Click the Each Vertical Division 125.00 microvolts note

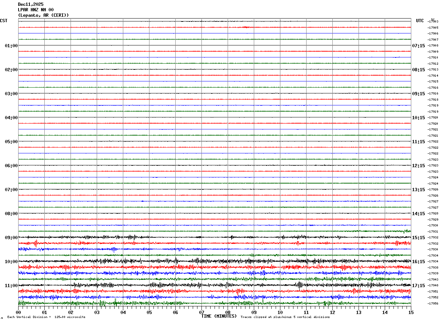pos(46,317)
